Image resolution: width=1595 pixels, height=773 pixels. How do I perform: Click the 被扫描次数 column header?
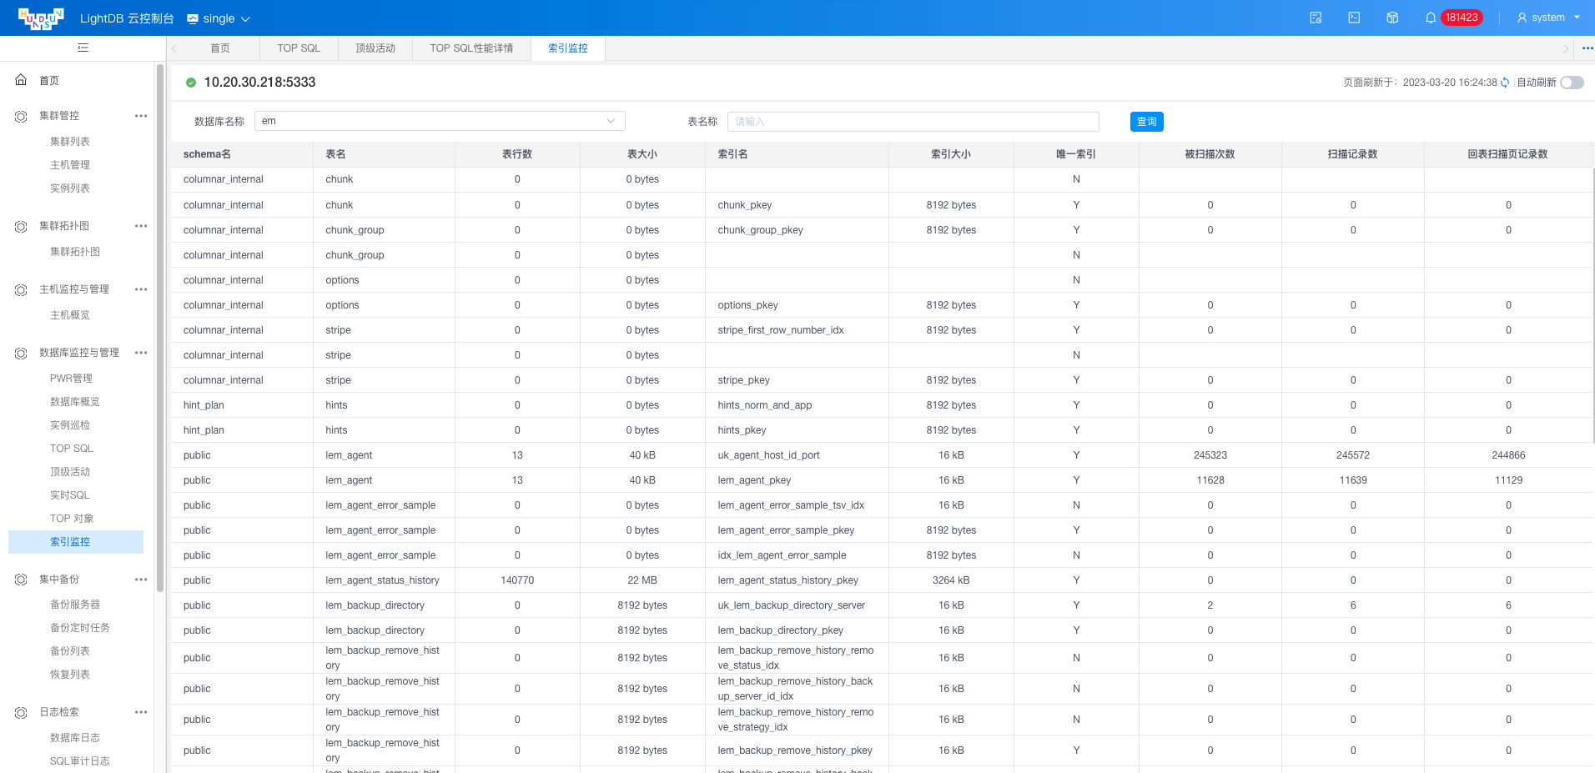pyautogui.click(x=1210, y=154)
